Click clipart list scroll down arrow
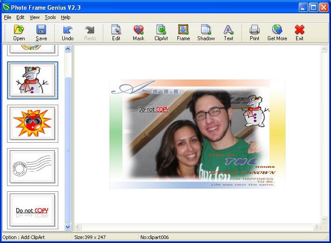 coord(68,227)
